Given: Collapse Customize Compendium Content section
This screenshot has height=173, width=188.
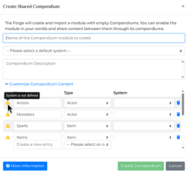Looking at the screenshot, I should tap(39, 84).
